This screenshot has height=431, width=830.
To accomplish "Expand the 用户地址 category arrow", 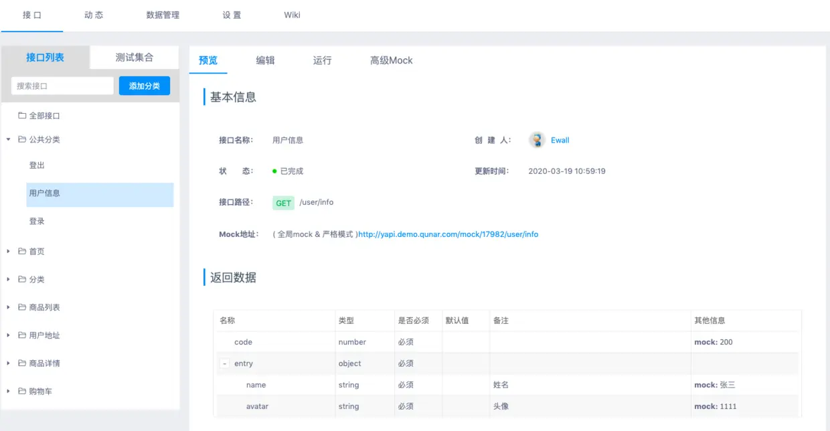I will pyautogui.click(x=8, y=335).
